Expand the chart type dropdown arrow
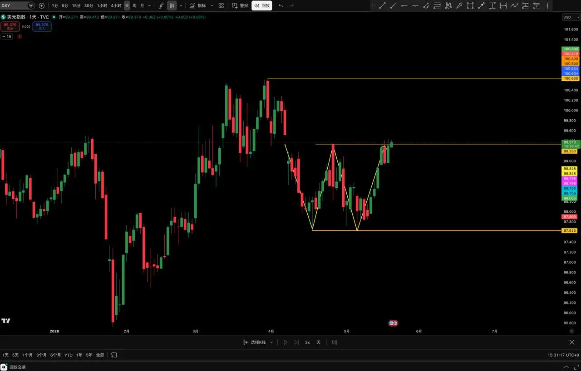The width and height of the screenshot is (581, 371). (x=181, y=5)
